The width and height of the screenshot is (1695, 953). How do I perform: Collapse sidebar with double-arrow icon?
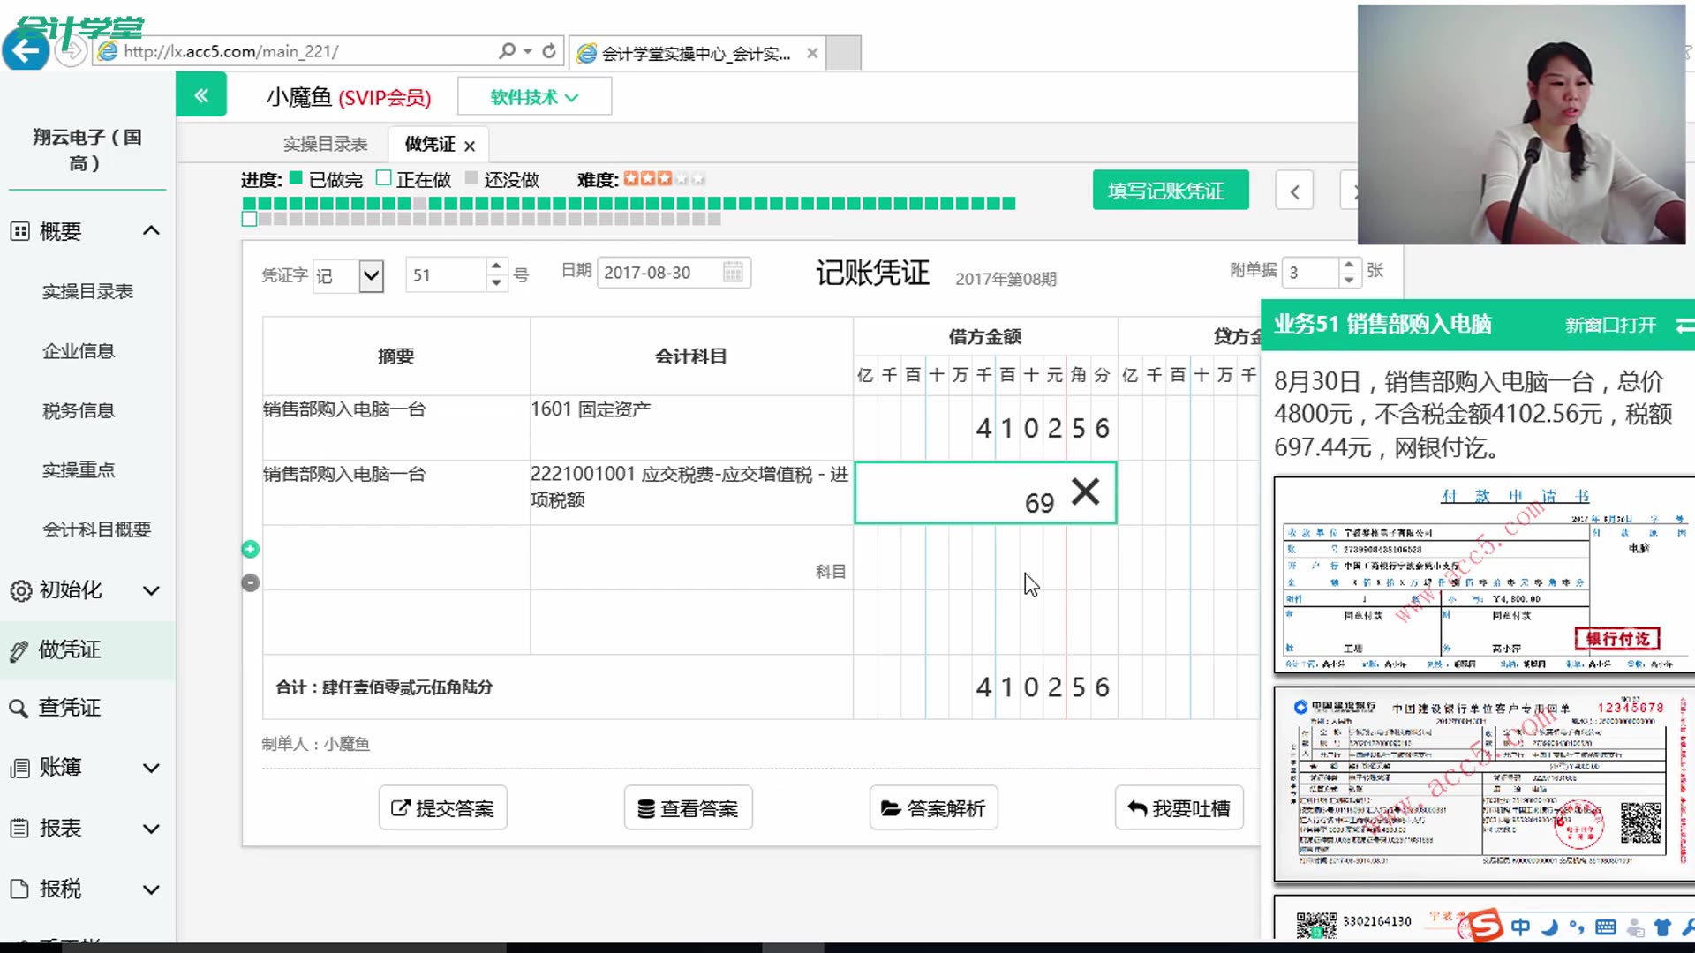[x=201, y=95]
